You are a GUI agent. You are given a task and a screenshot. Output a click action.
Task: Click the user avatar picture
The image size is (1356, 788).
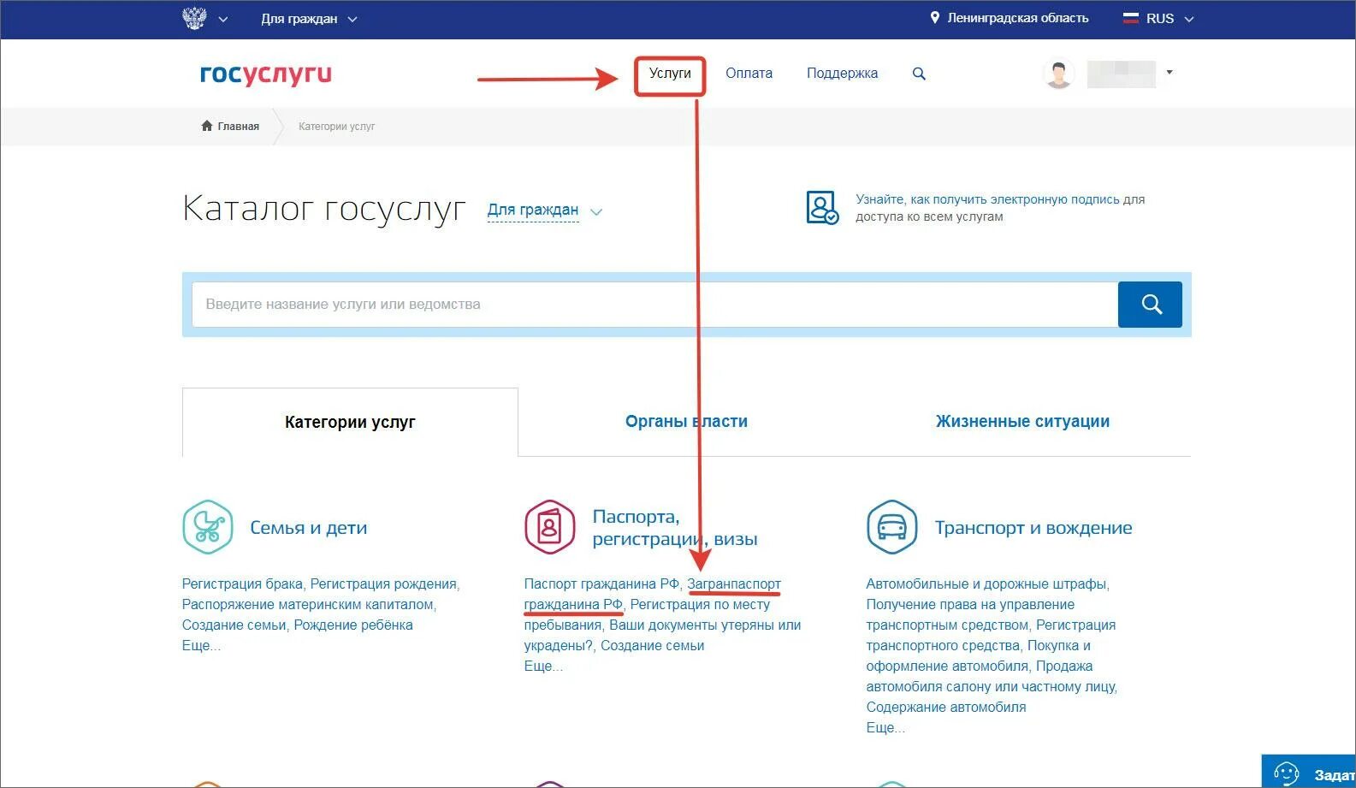coord(1059,74)
